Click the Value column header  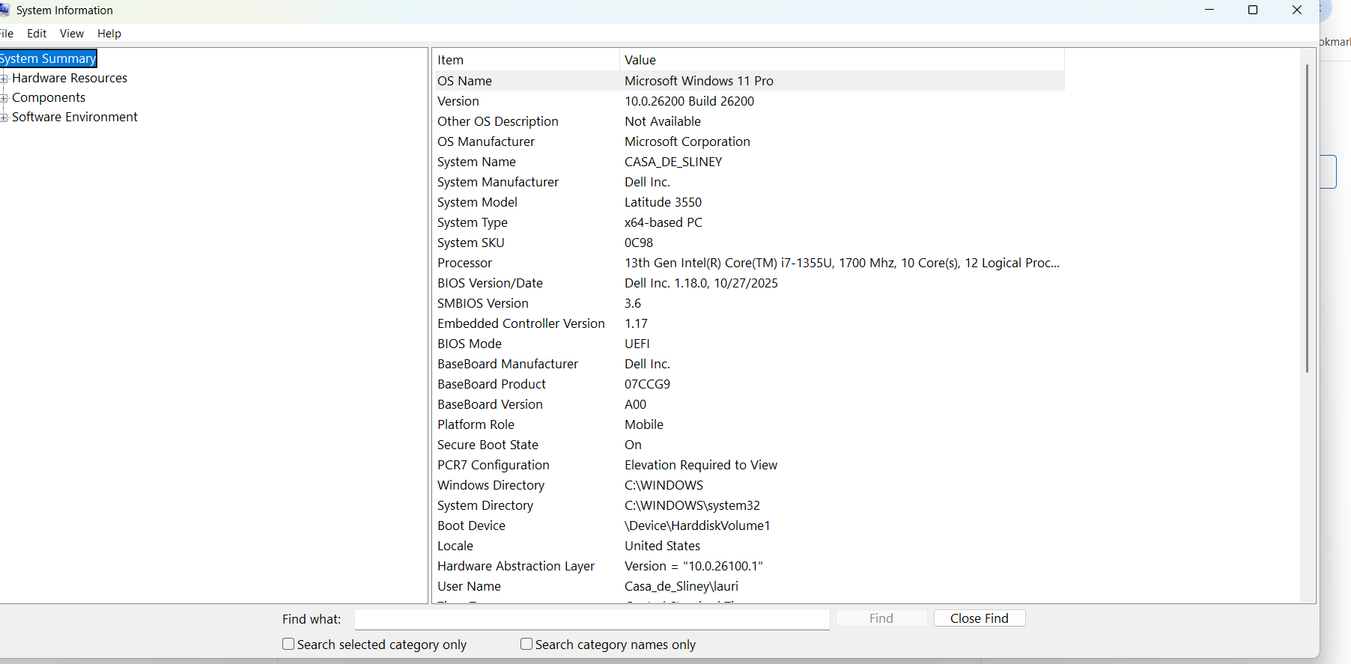(x=843, y=60)
